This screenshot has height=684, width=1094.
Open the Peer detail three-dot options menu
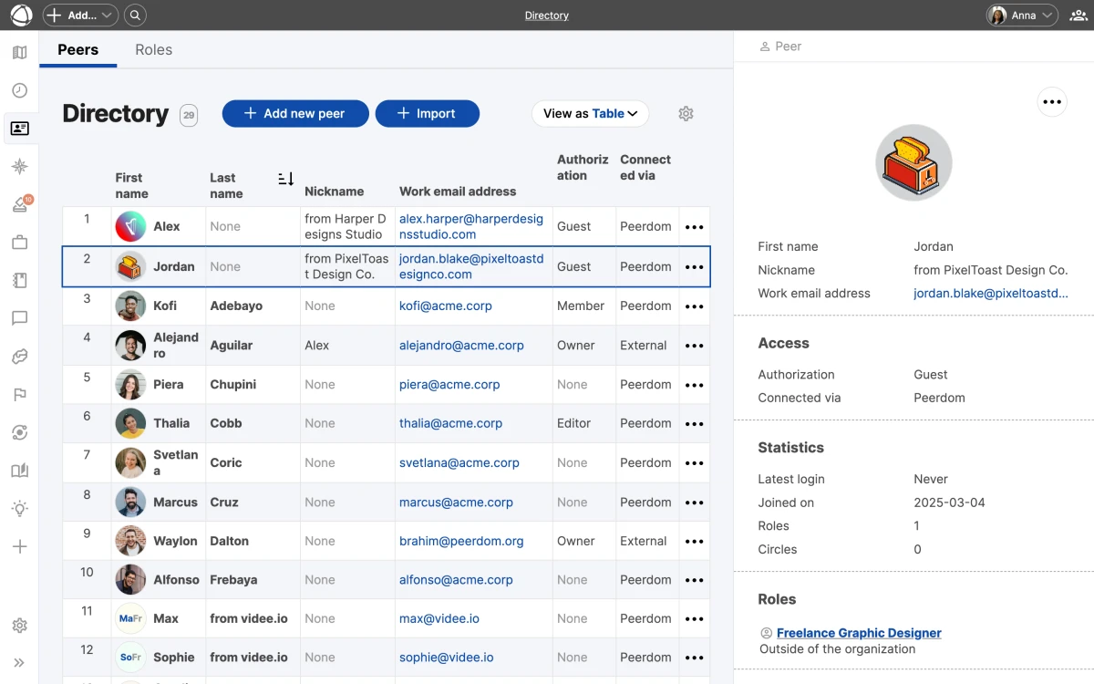click(1052, 101)
